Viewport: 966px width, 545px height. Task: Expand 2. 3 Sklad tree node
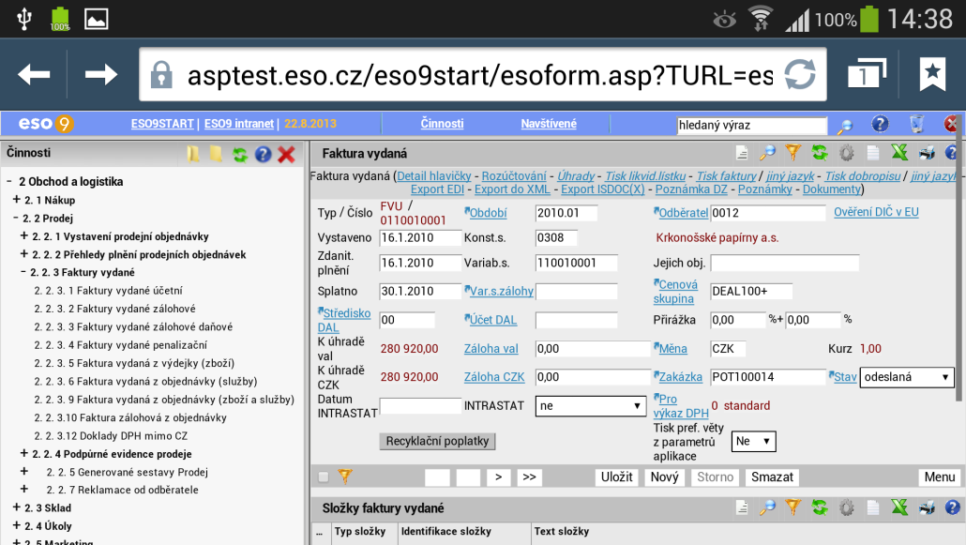[17, 507]
